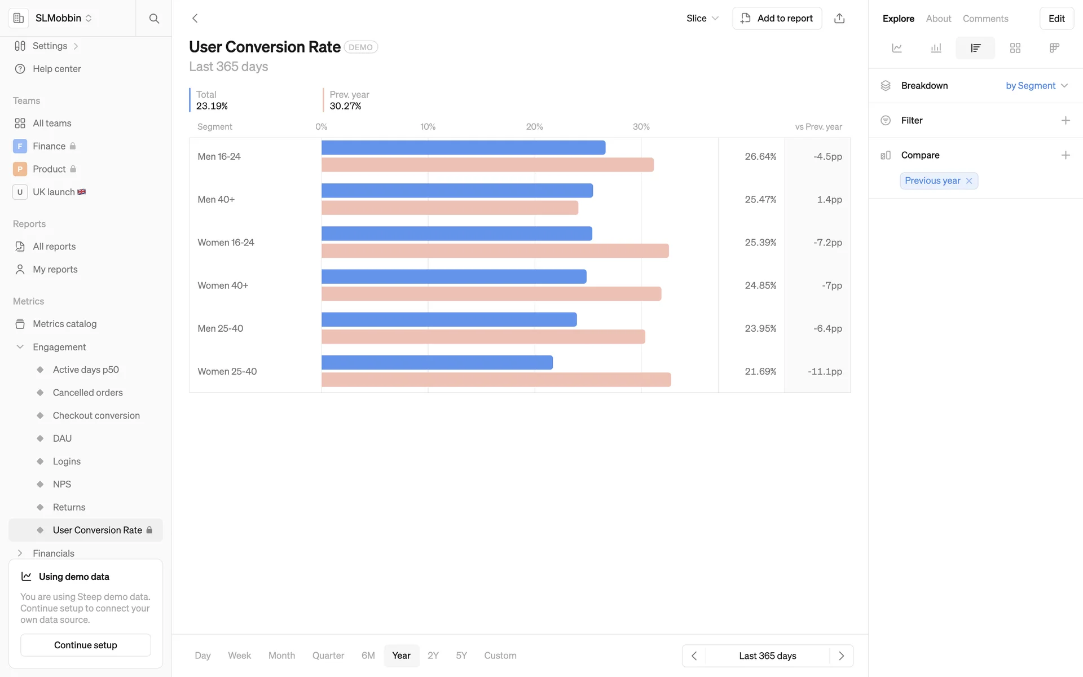
Task: Go back using the left arrow
Action: [195, 18]
